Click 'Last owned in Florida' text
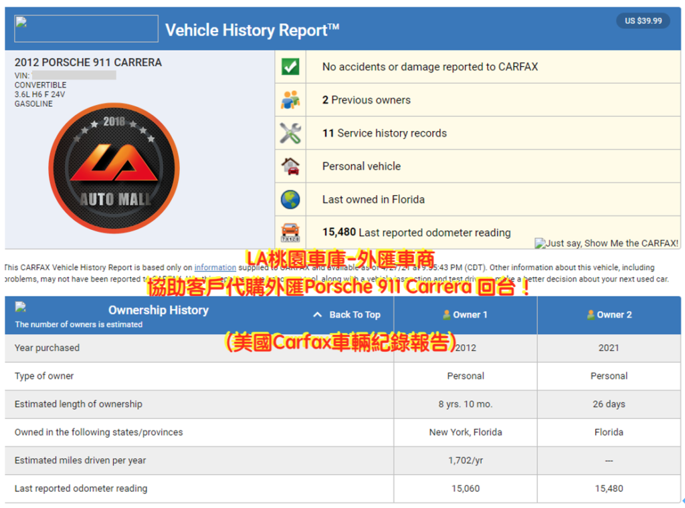The image size is (685, 508). point(373,199)
